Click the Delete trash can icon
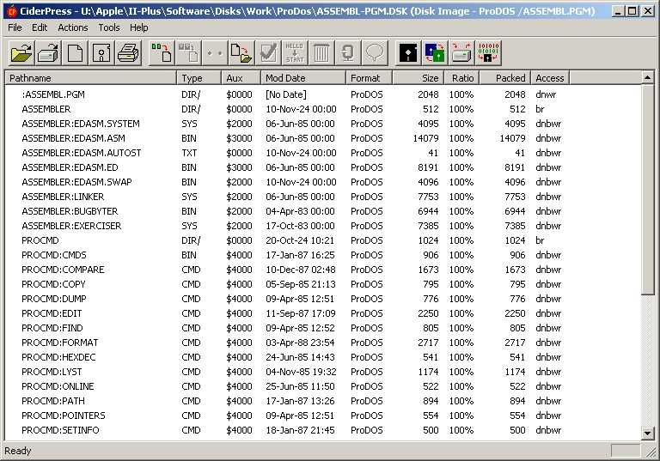This screenshot has width=660, height=461. click(x=321, y=53)
